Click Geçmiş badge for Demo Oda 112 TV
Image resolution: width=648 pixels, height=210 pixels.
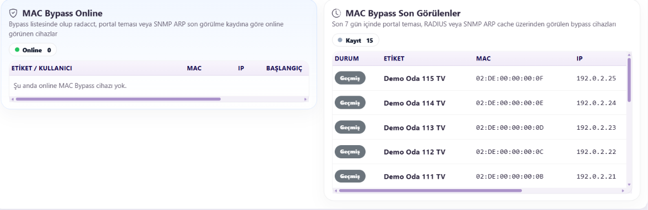coord(350,152)
